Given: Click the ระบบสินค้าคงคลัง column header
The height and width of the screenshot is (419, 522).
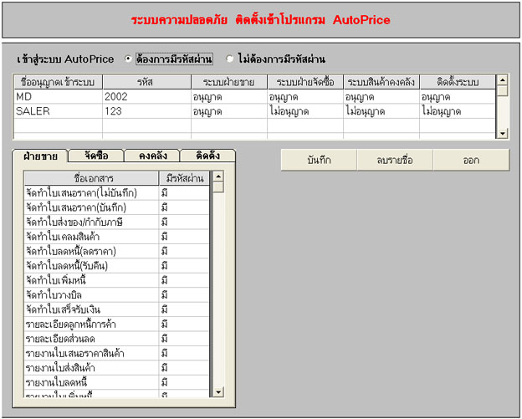Looking at the screenshot, I should pos(381,82).
